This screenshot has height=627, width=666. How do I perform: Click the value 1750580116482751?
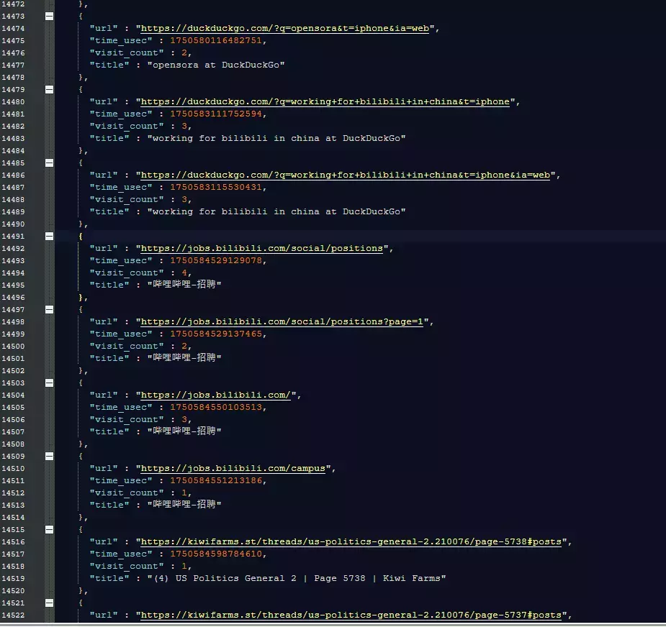point(216,41)
